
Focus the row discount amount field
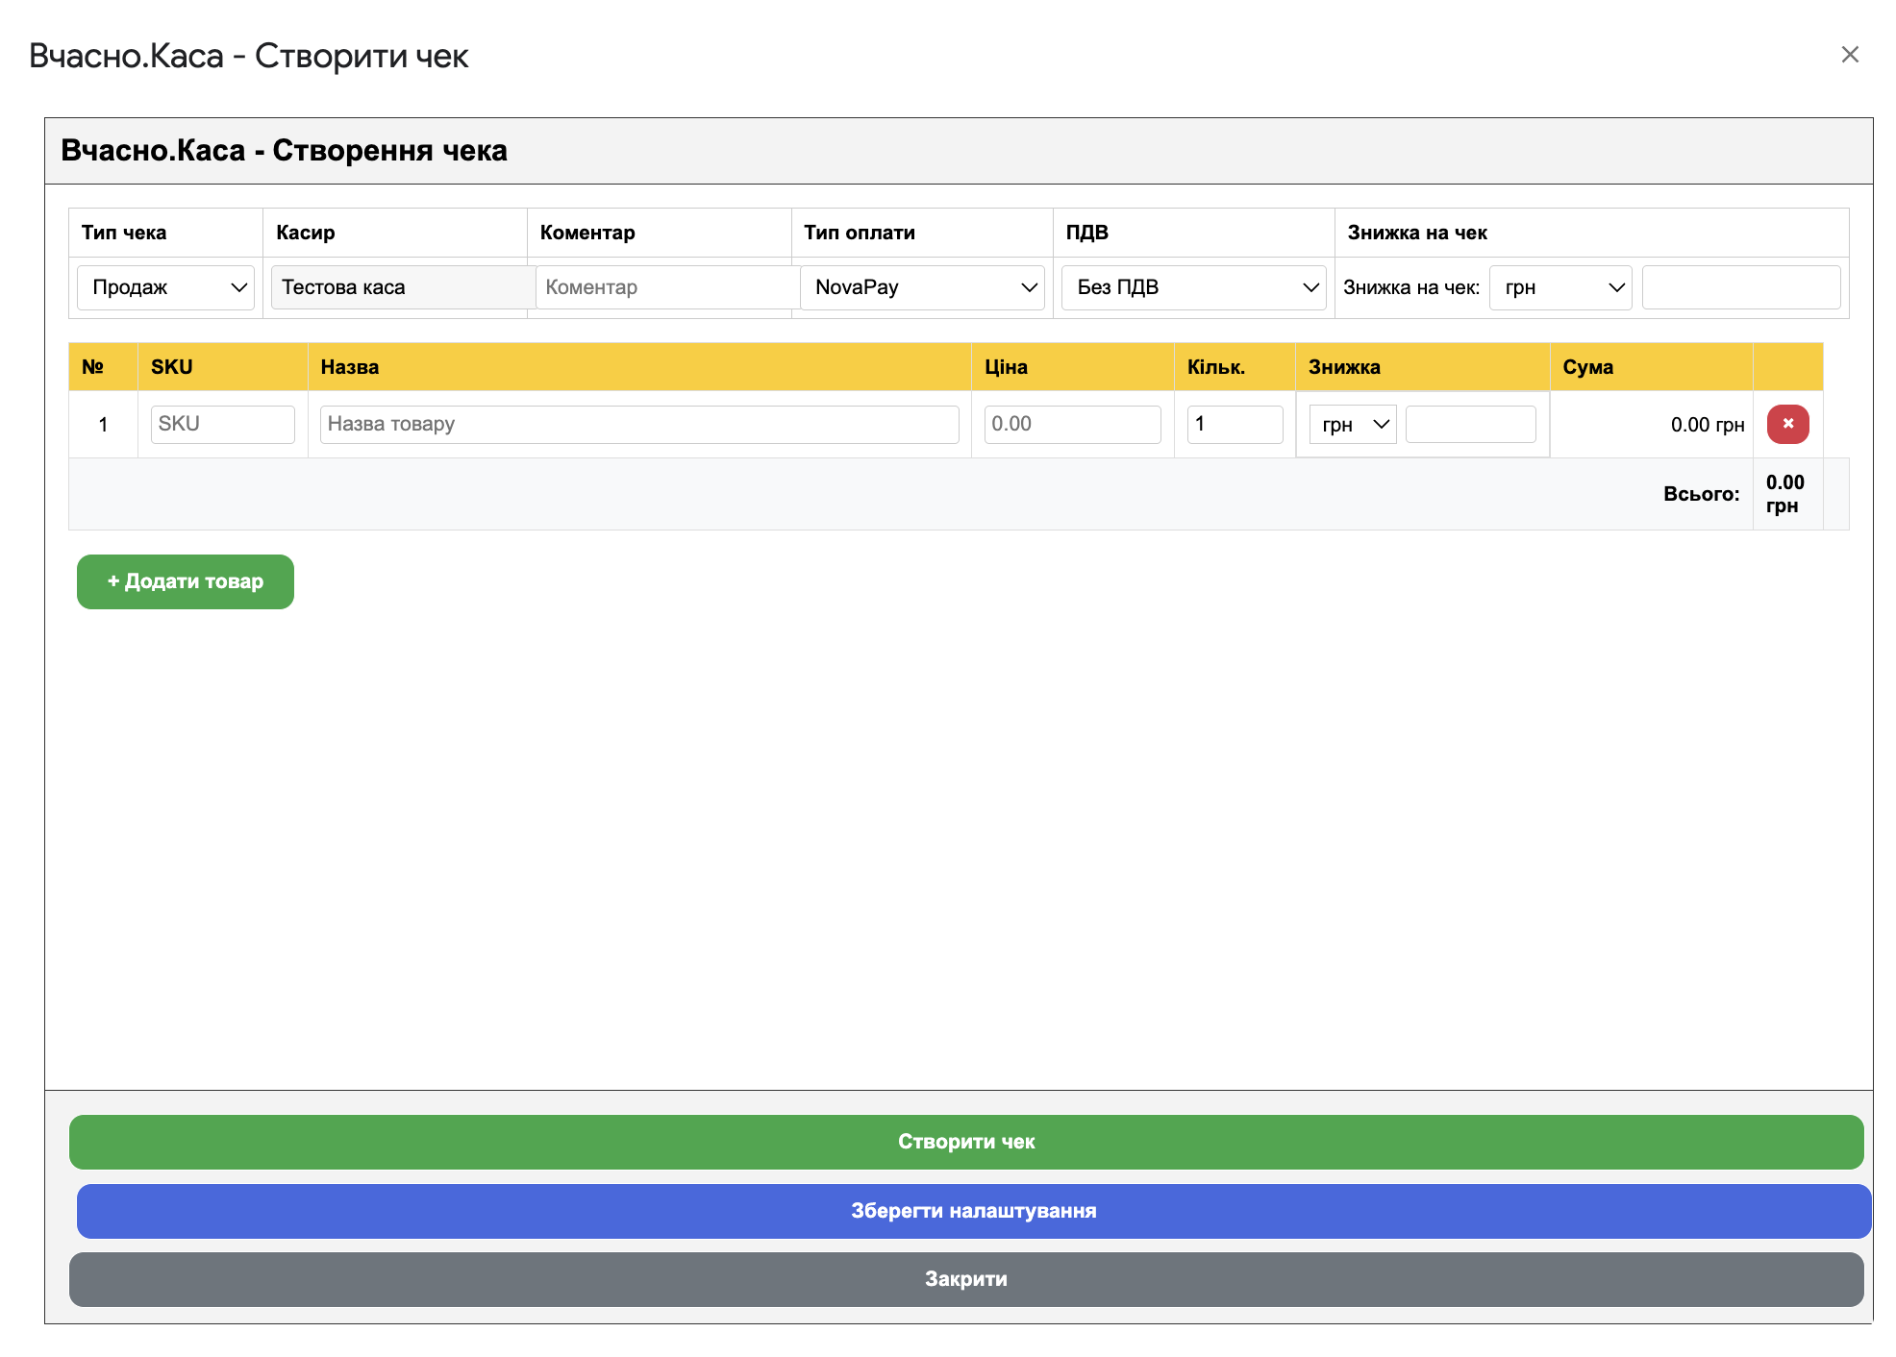1470,424
